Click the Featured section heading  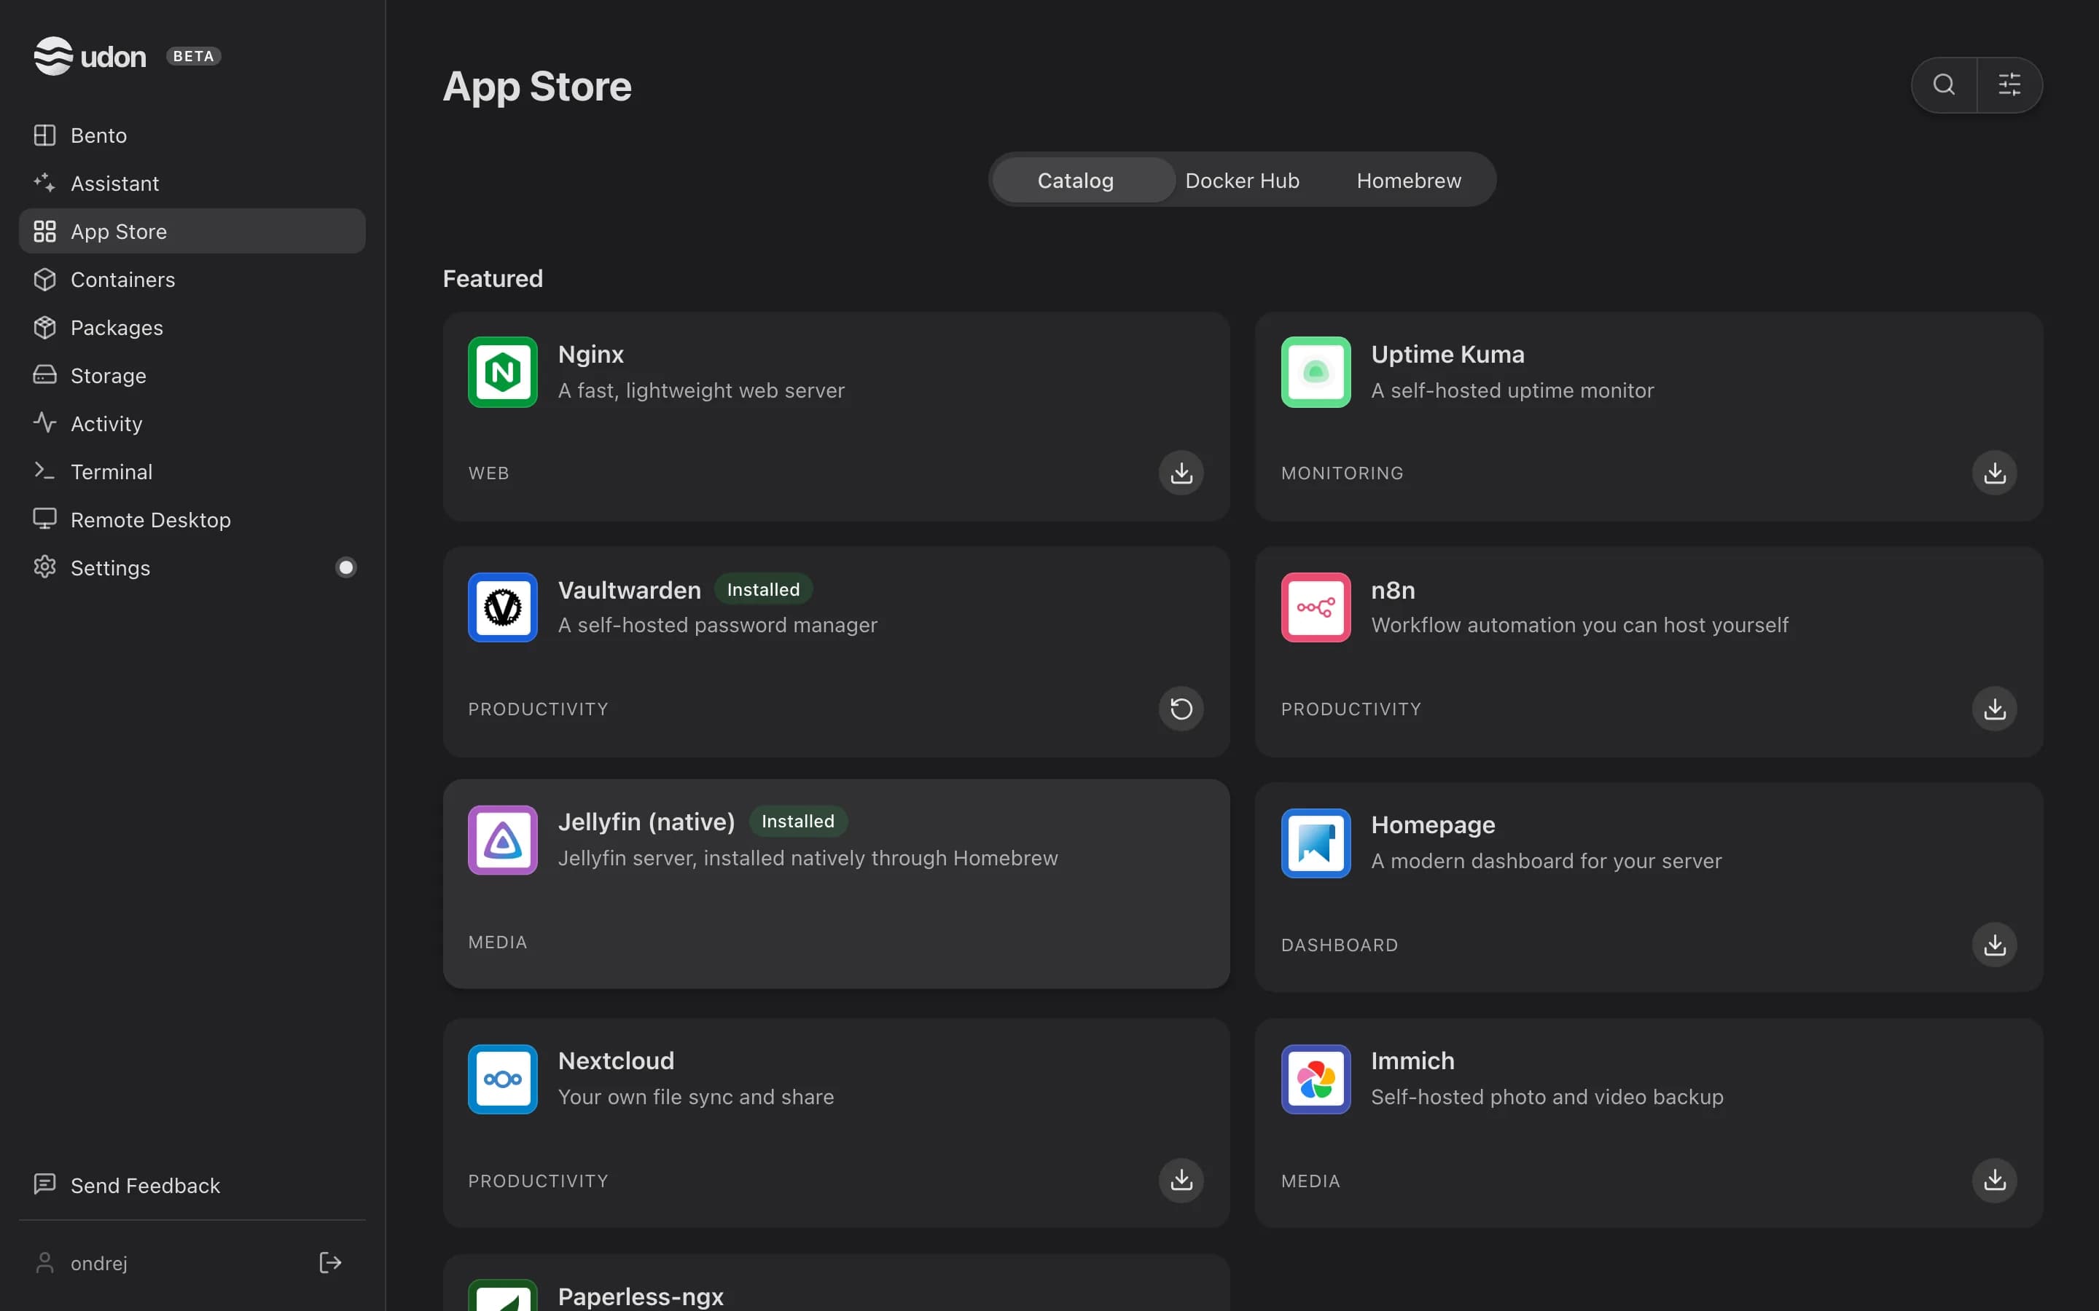pyautogui.click(x=493, y=278)
